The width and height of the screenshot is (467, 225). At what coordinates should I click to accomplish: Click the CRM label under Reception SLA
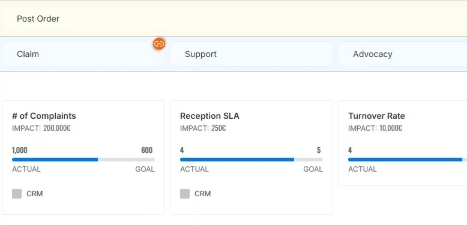click(x=203, y=194)
